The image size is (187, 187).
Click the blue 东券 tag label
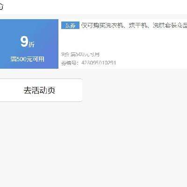tap(70, 25)
